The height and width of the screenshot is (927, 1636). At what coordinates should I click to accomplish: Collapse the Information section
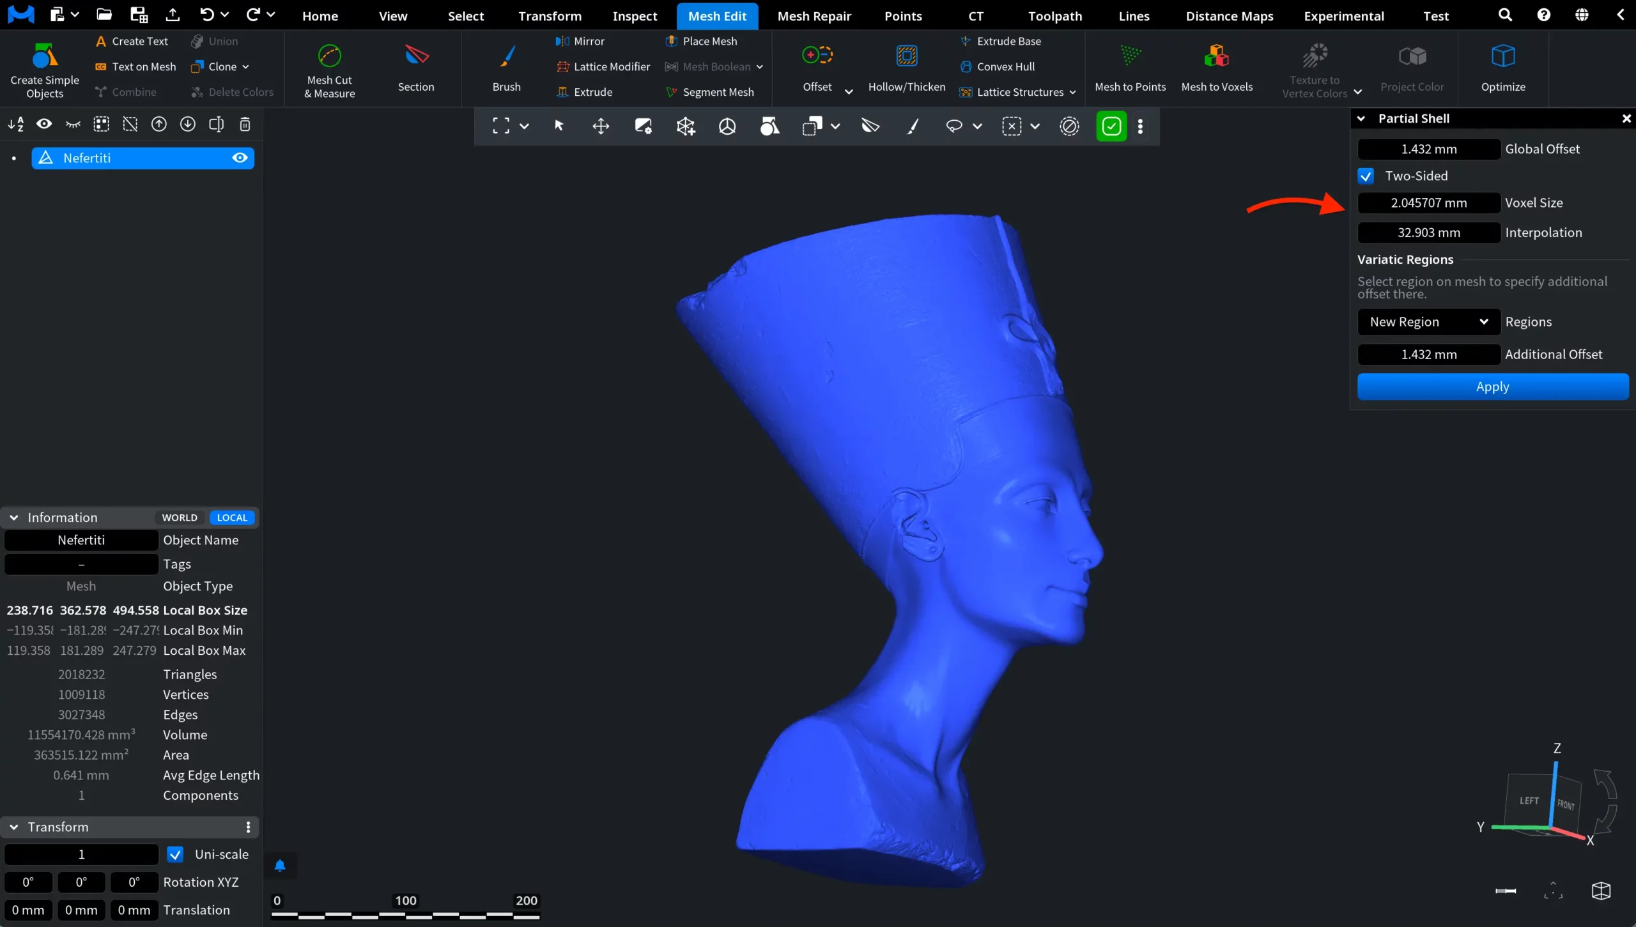click(x=13, y=517)
